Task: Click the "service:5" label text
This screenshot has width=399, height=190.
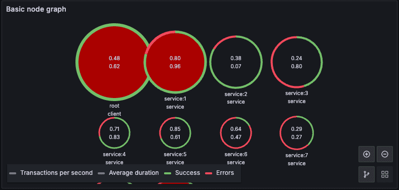Action: [175, 154]
